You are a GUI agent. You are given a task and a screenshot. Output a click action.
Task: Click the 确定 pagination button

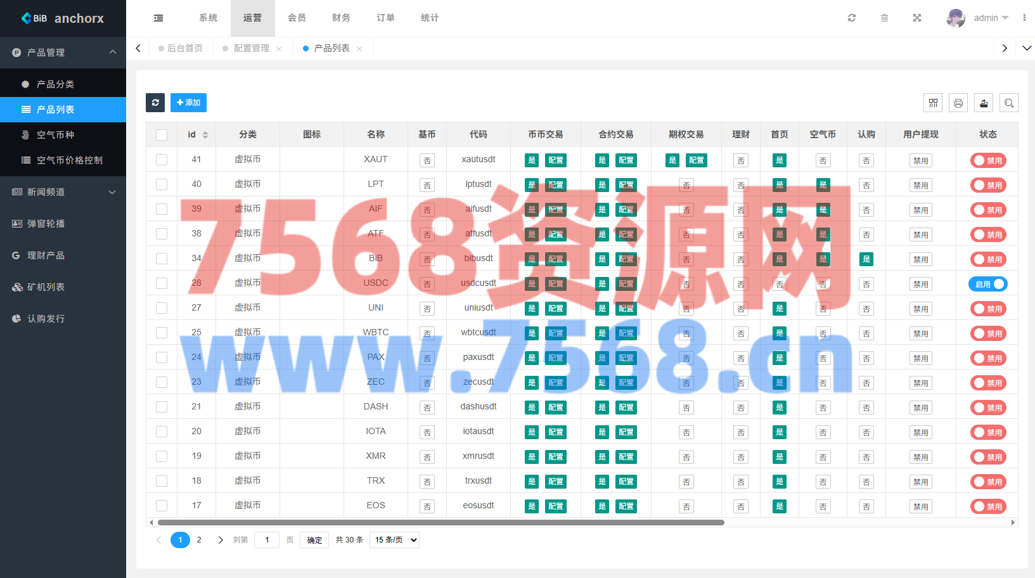[314, 540]
